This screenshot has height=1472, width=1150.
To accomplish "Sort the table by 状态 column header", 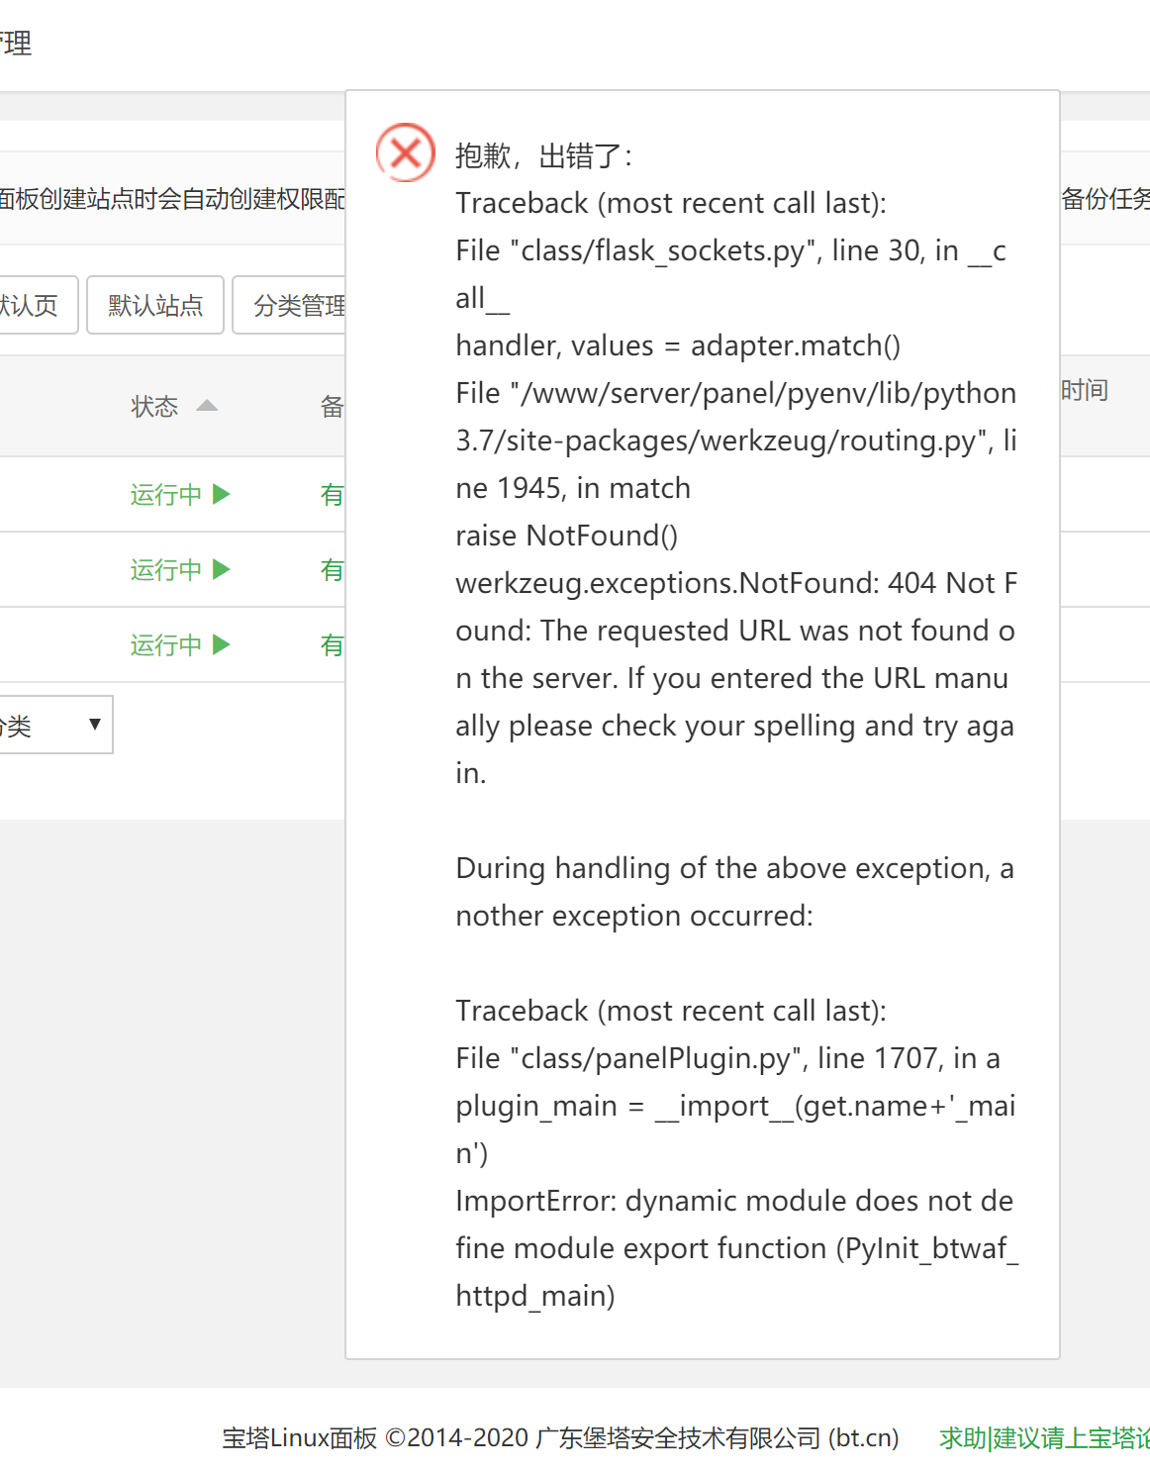I will point(154,407).
